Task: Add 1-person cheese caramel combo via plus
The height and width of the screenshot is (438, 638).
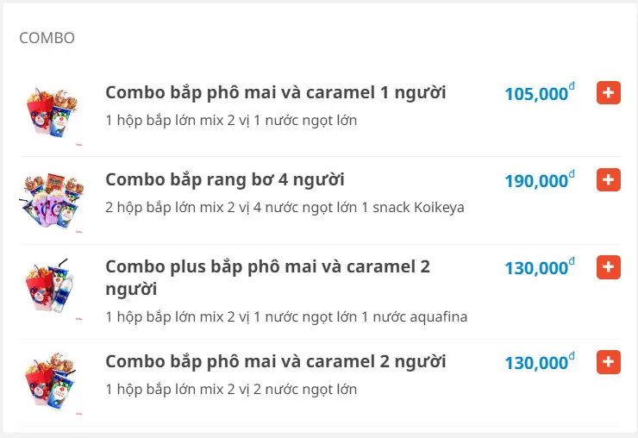Action: [608, 93]
